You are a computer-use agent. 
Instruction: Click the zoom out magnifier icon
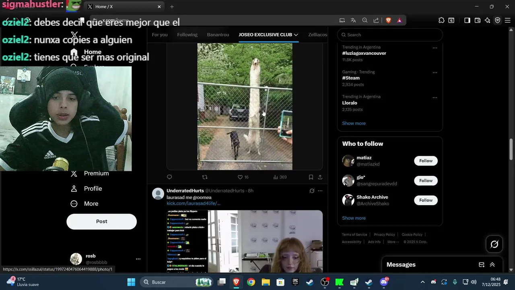pos(365,20)
